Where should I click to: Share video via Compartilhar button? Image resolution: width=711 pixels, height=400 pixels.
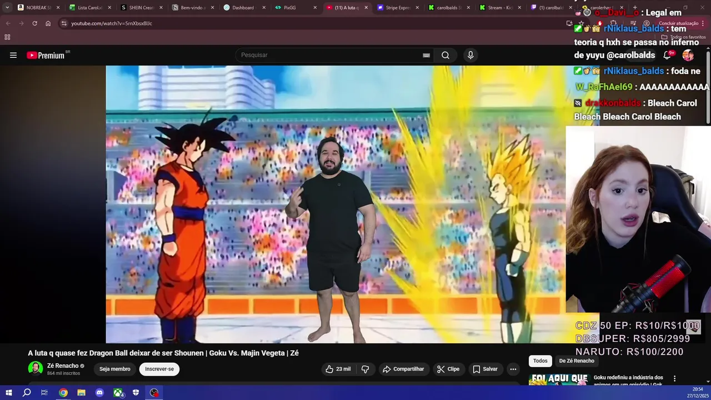(x=403, y=369)
